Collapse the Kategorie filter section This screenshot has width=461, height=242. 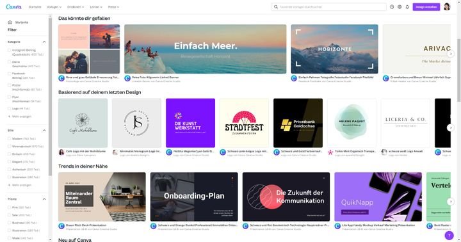(44, 42)
